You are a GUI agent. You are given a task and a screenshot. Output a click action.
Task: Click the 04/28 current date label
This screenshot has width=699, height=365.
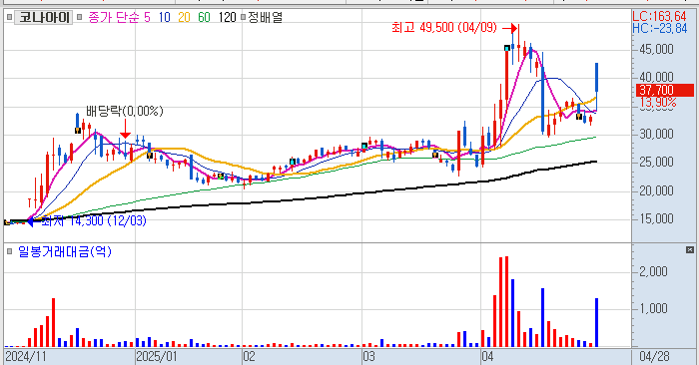coord(654,357)
